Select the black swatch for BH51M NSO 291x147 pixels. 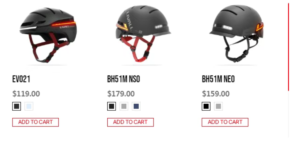[x=112, y=106]
